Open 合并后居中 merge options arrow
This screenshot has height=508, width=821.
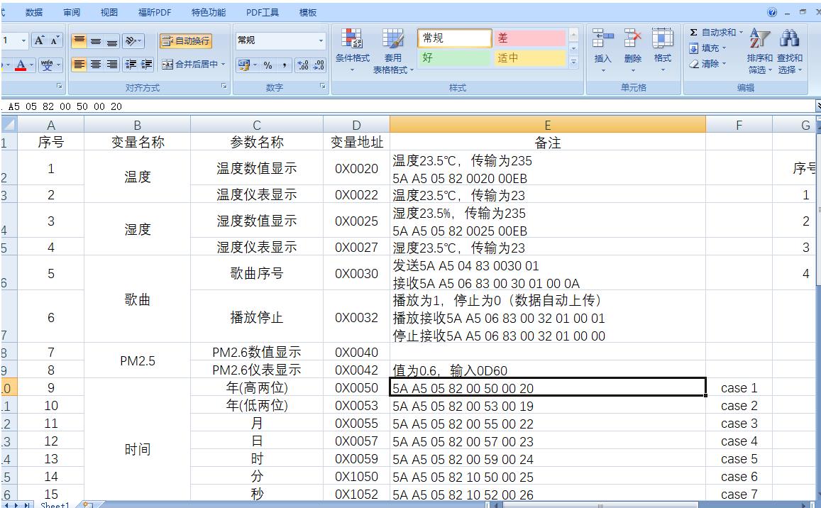(223, 65)
